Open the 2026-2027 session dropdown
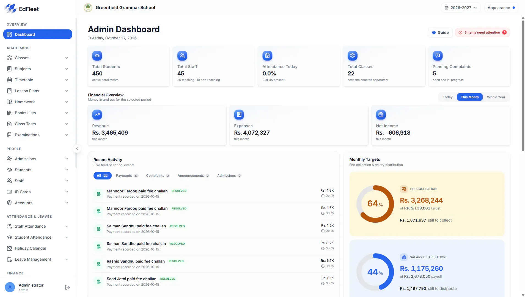 (x=461, y=8)
